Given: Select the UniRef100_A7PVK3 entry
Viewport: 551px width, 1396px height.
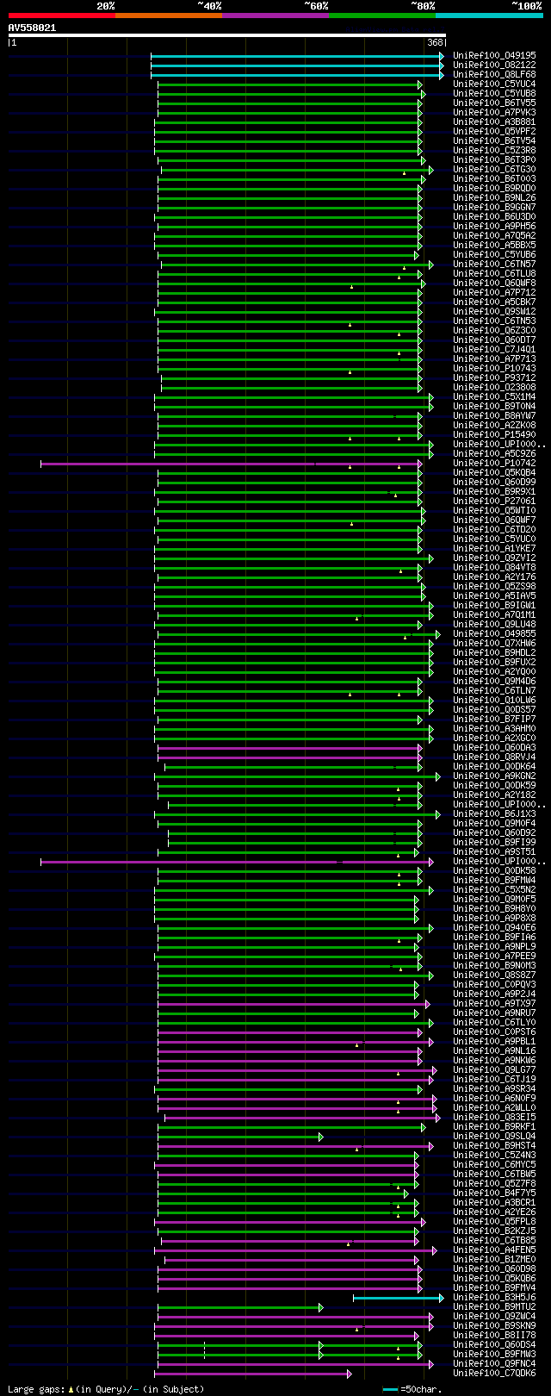Looking at the screenshot, I should 494,113.
